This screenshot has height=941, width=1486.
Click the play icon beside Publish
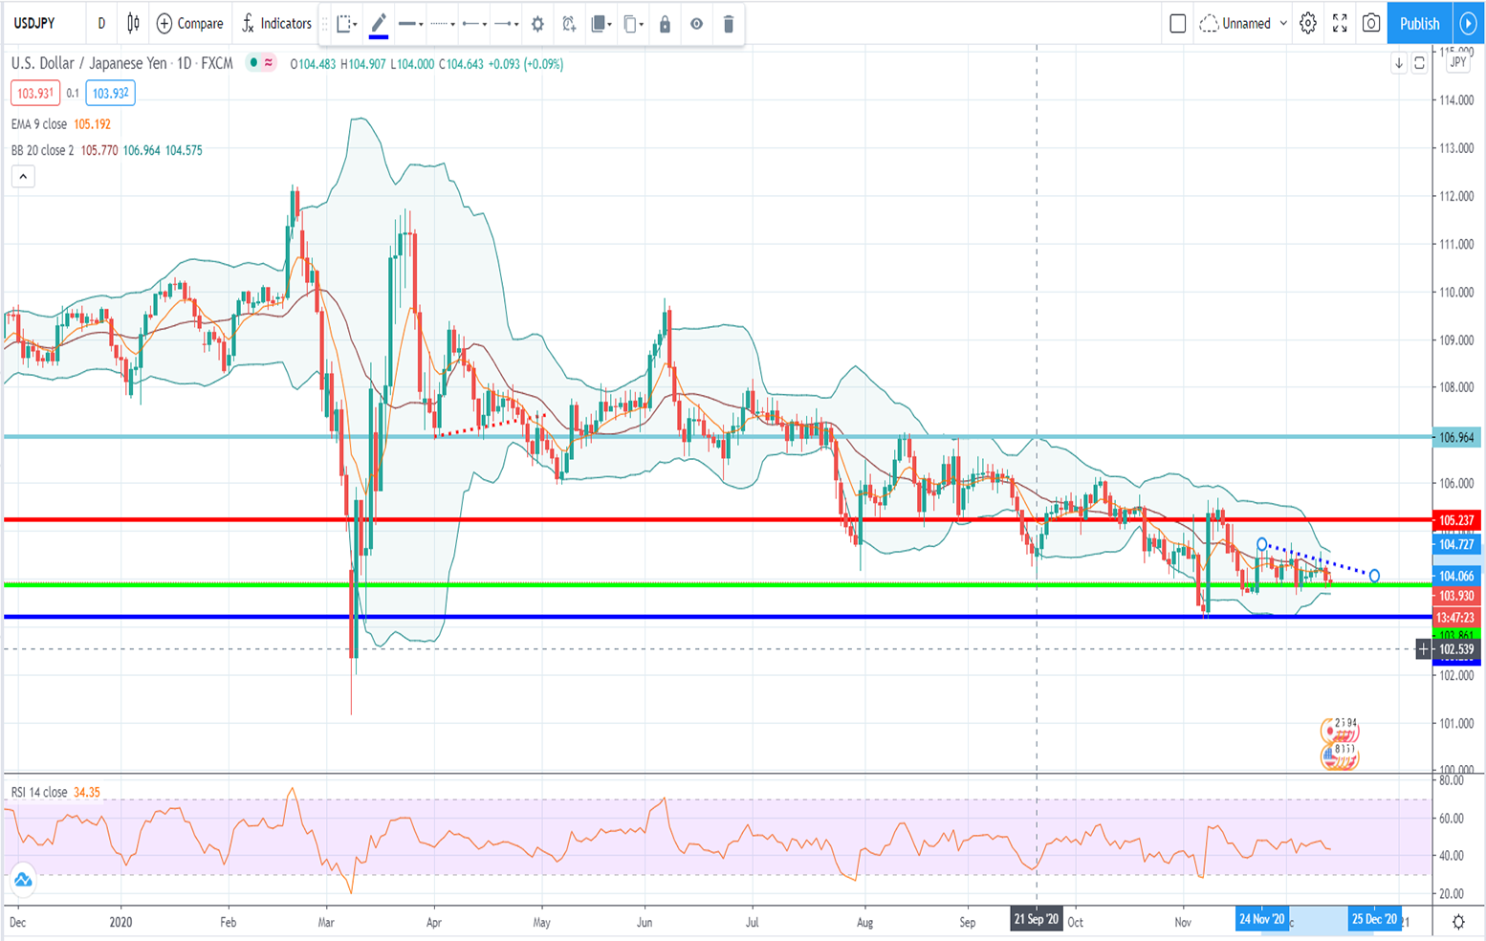pyautogui.click(x=1468, y=24)
